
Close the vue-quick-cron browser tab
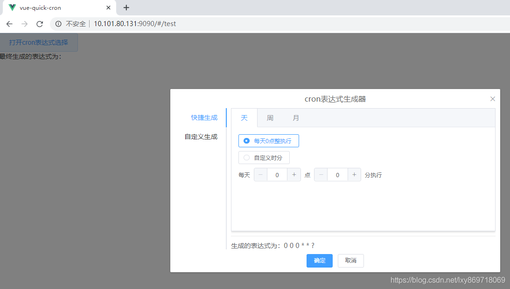coord(108,7)
